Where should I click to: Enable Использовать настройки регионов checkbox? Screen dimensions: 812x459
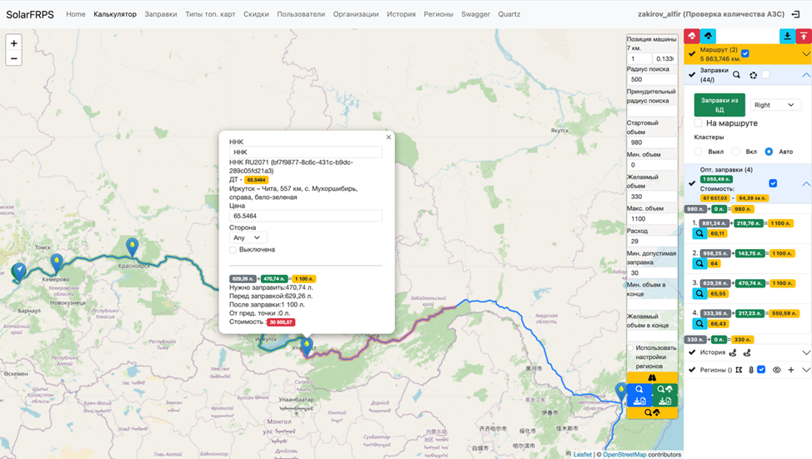click(630, 347)
